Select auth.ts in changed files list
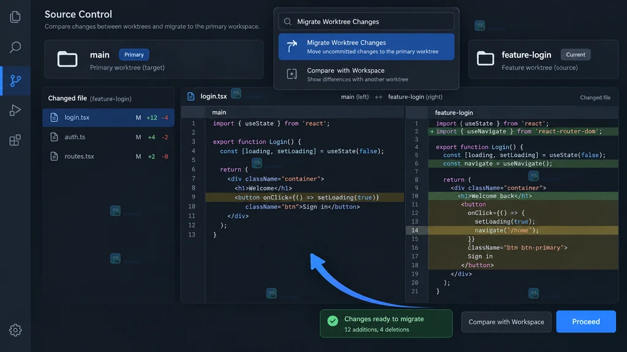This screenshot has height=352, width=627. pos(108,137)
